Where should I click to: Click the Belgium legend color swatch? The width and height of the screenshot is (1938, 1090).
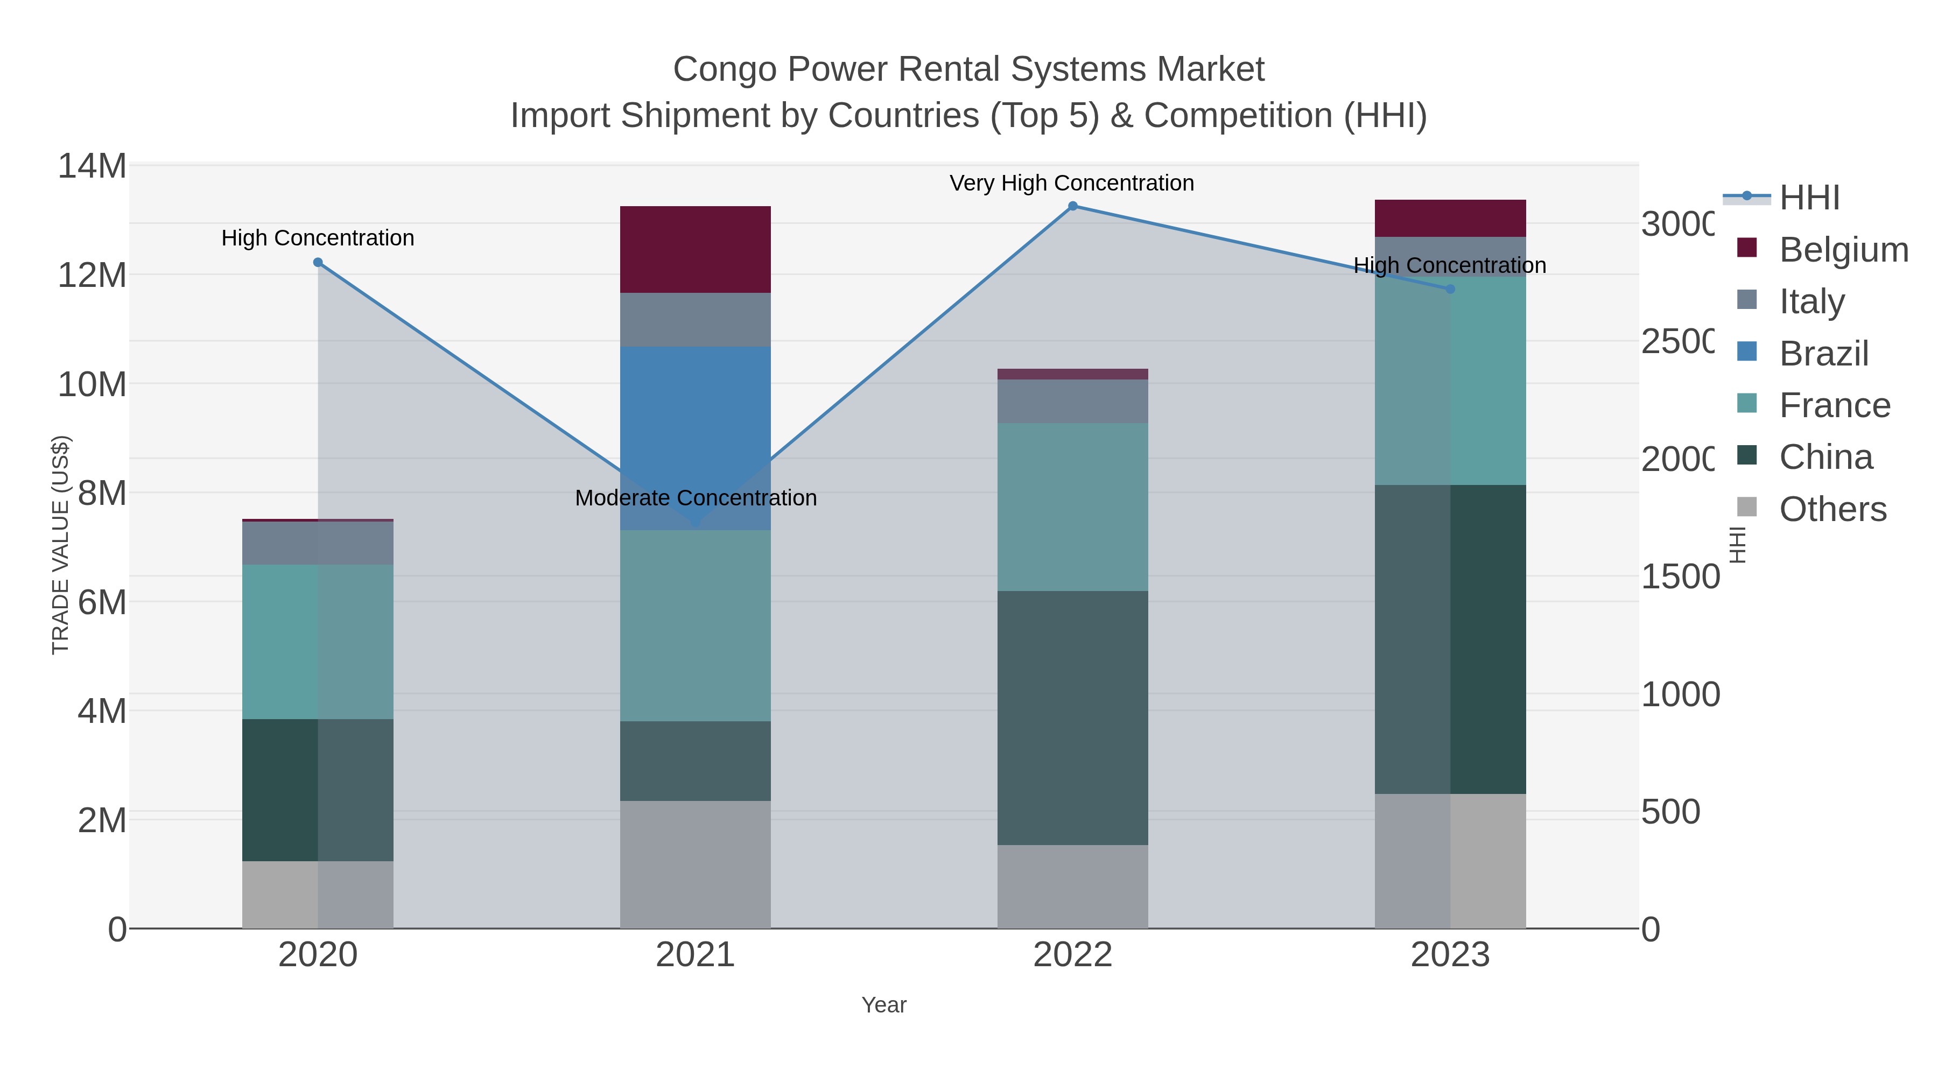1747,248
